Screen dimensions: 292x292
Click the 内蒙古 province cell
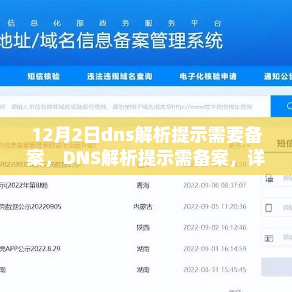143,207
